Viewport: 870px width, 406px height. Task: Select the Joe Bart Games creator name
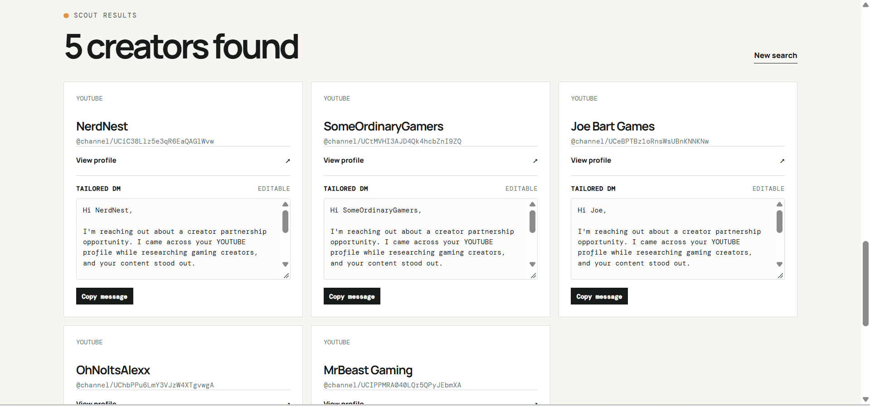click(612, 126)
